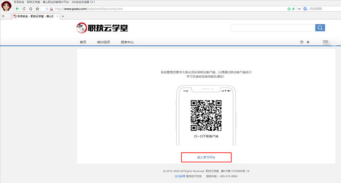The height and width of the screenshot is (183, 341).
Task: Click the browser home icon
Action: click(31, 9)
